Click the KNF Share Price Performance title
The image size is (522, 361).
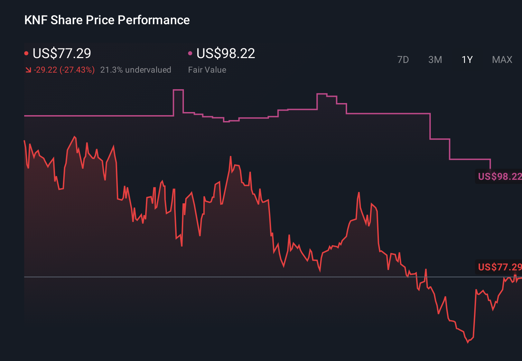tap(107, 20)
